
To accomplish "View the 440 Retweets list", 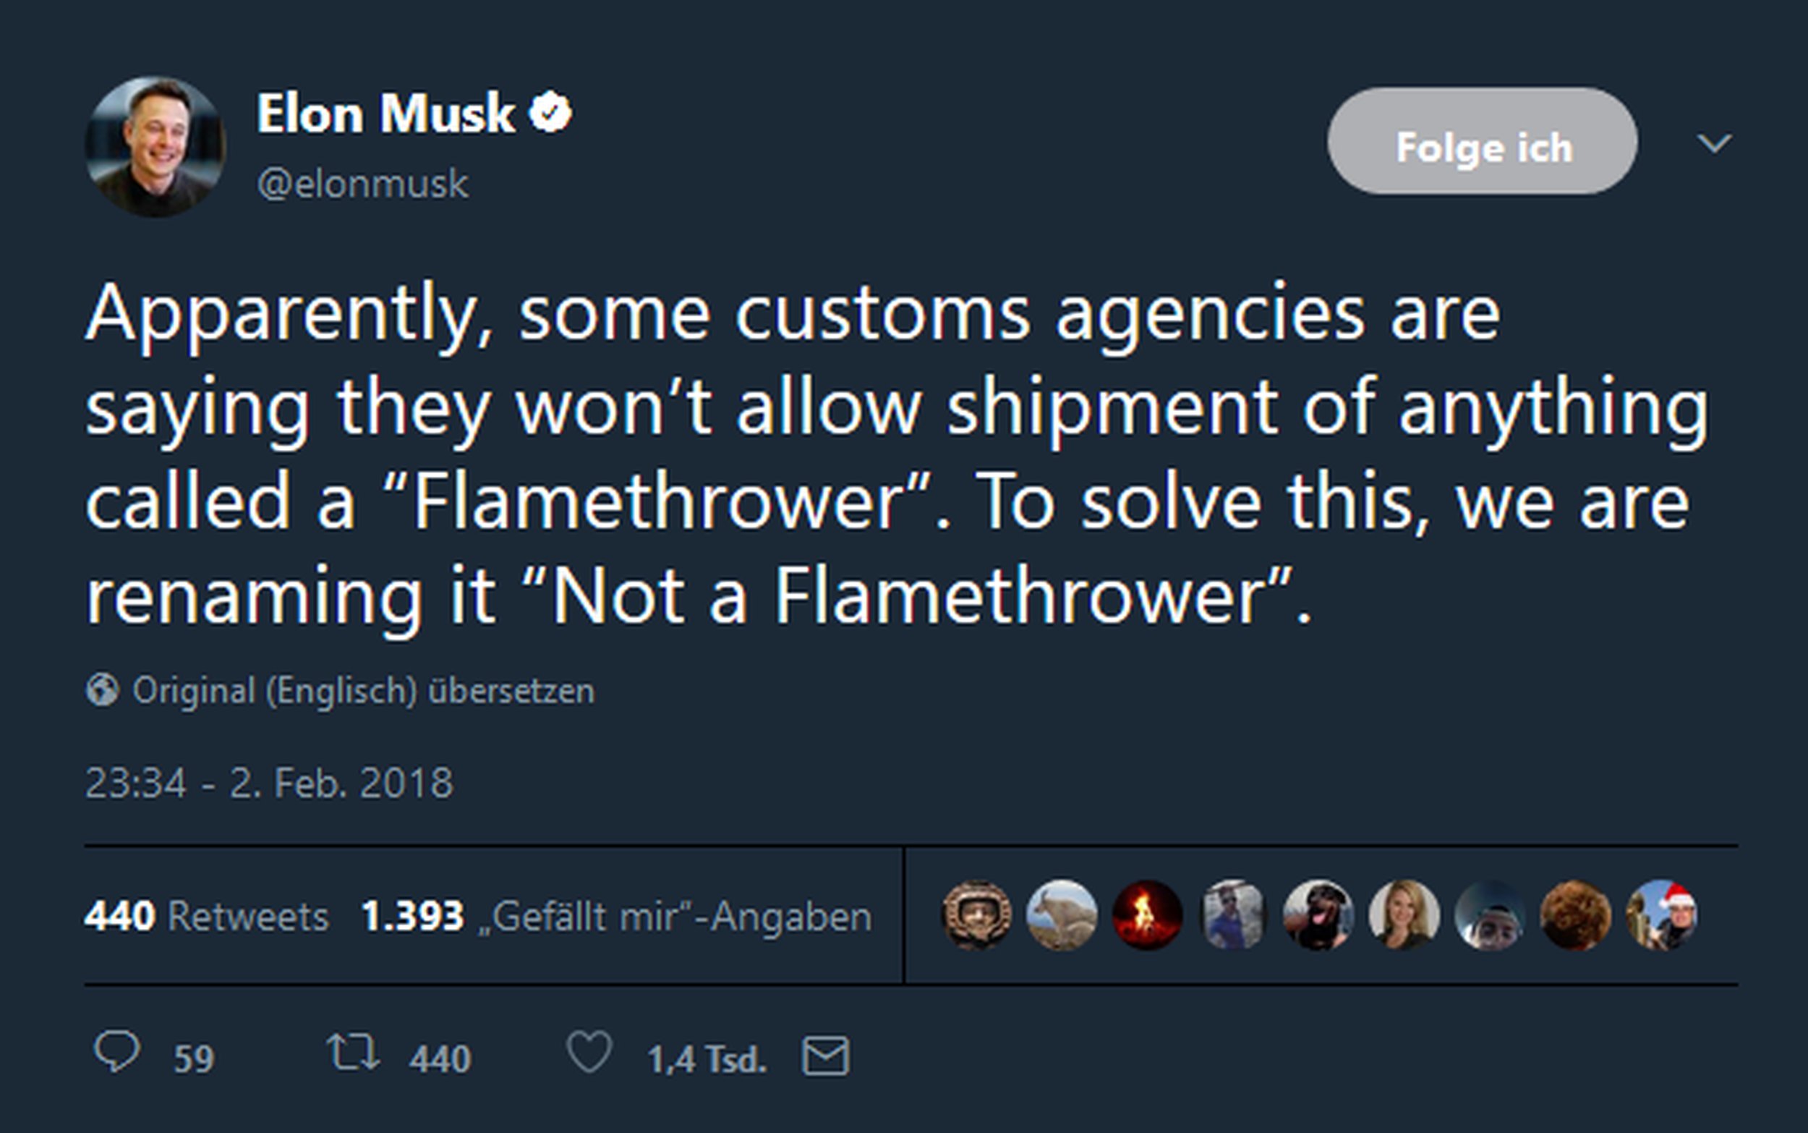I will (x=206, y=916).
